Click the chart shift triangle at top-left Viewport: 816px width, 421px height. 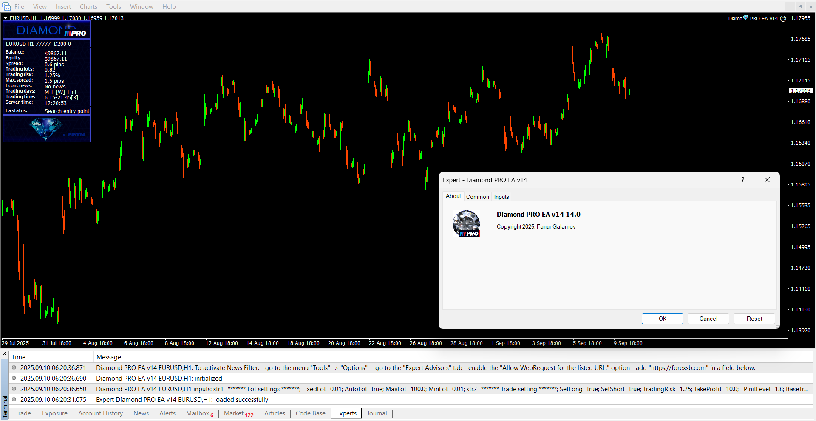[x=6, y=18]
